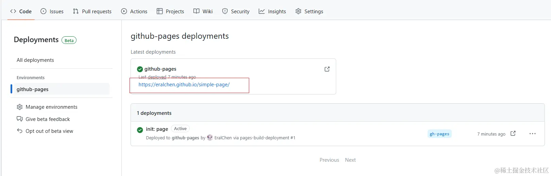551x176 pixels.
Task: Open the Pull requests tab
Action: (x=92, y=11)
